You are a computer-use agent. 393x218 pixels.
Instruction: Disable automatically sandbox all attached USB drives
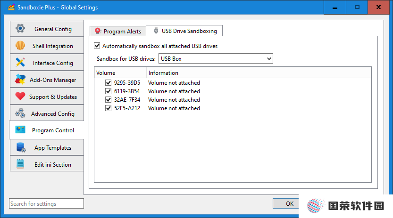(x=97, y=46)
